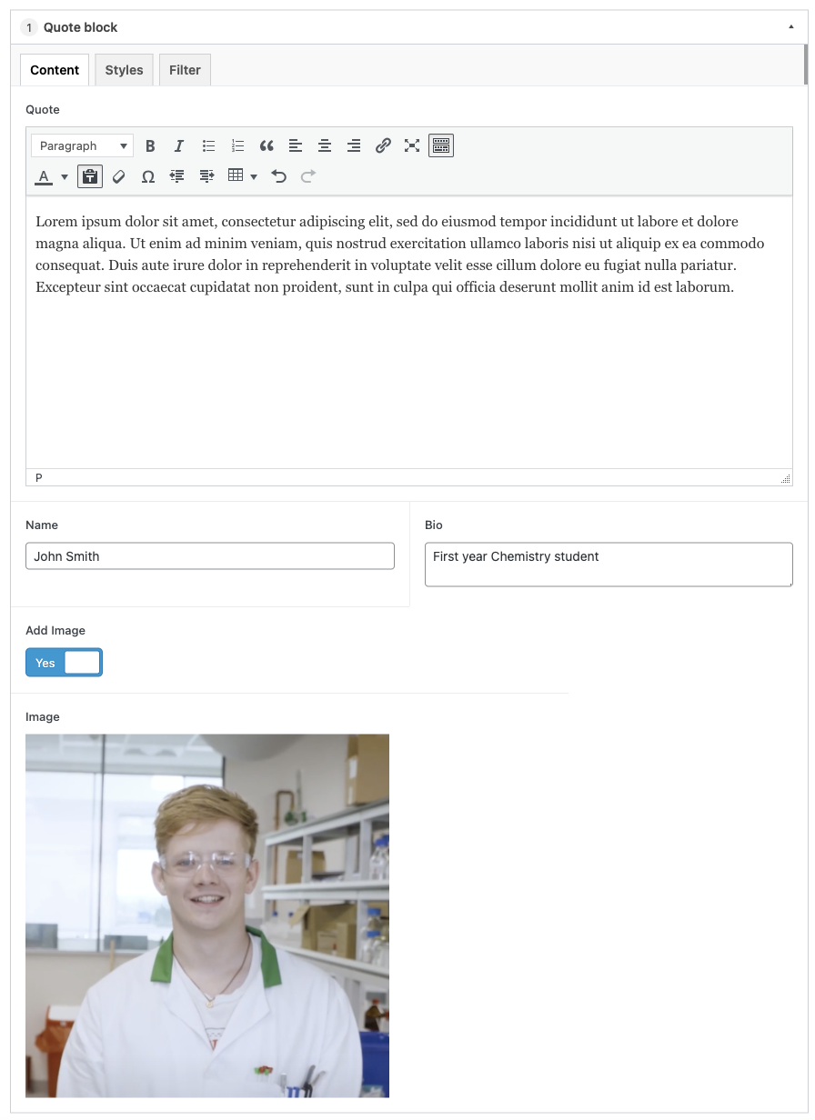
Task: Apply blockquote formatting
Action: [267, 145]
